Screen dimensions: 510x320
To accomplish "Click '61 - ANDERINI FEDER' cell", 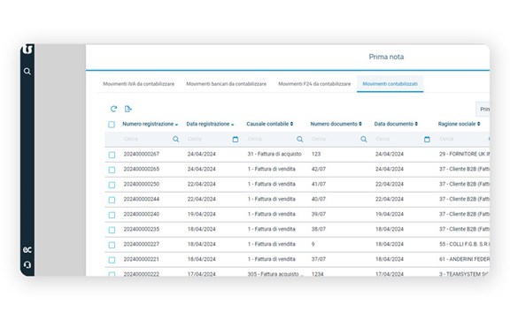I will click(x=464, y=259).
